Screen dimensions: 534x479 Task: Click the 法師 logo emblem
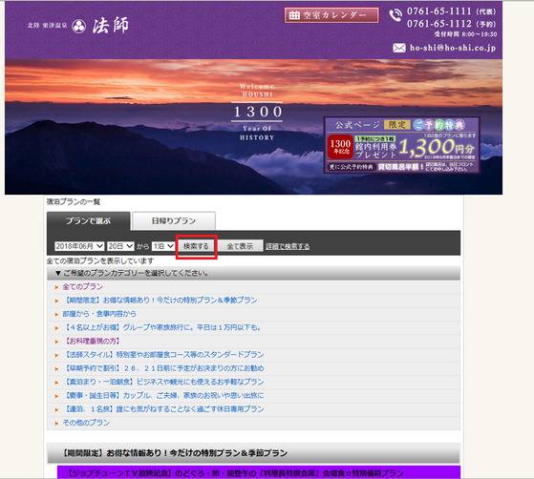point(78,26)
